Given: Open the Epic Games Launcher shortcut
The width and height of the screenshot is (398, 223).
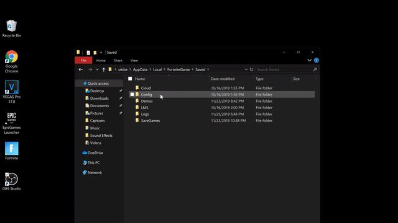Looking at the screenshot, I should (11, 123).
